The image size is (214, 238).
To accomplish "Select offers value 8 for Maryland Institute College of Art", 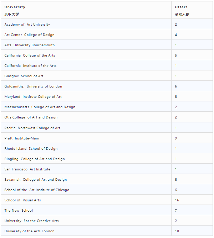I will [x=176, y=97].
